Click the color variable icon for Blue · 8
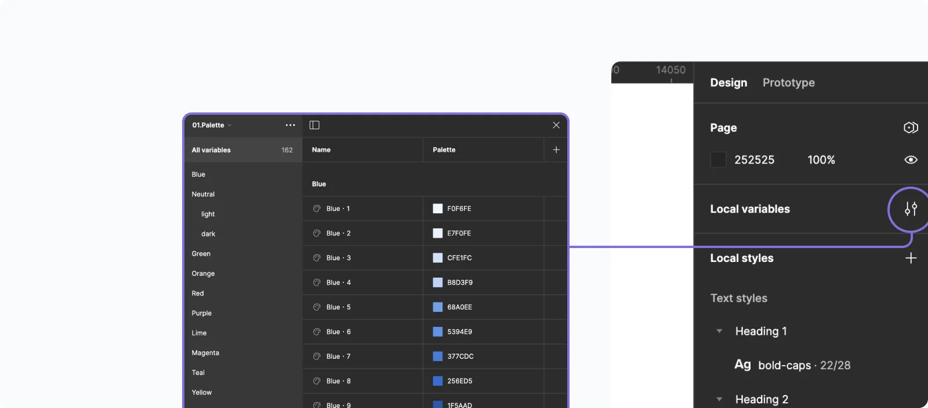 [x=317, y=381]
